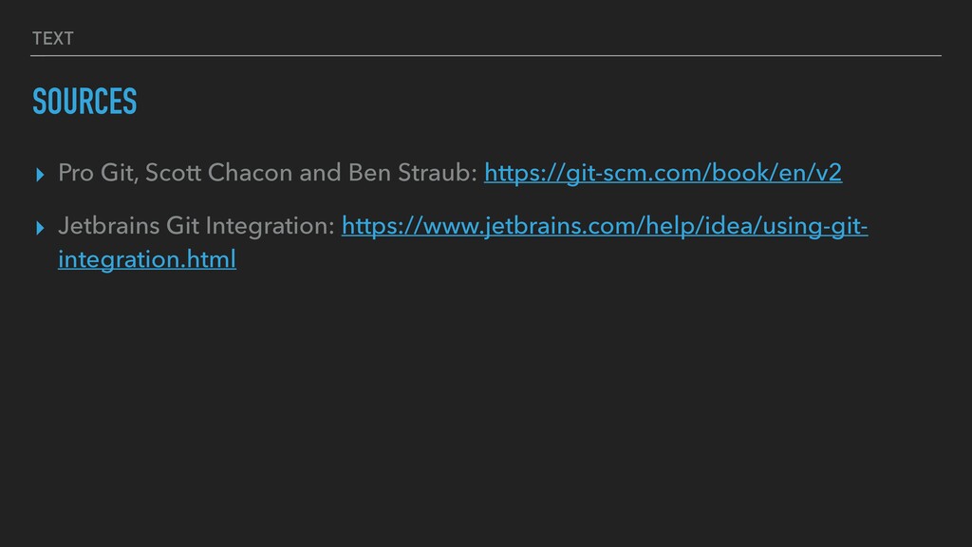Click the word "and" between author names
Image resolution: width=972 pixels, height=547 pixels.
325,175
